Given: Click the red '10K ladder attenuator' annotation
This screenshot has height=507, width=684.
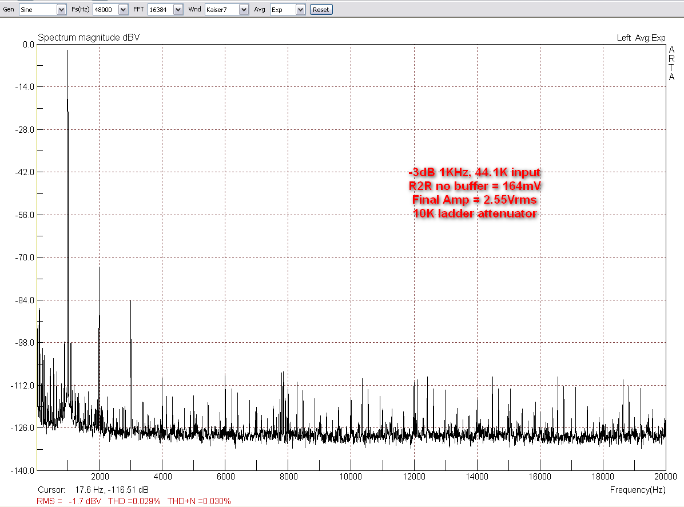Looking at the screenshot, I should pos(474,213).
